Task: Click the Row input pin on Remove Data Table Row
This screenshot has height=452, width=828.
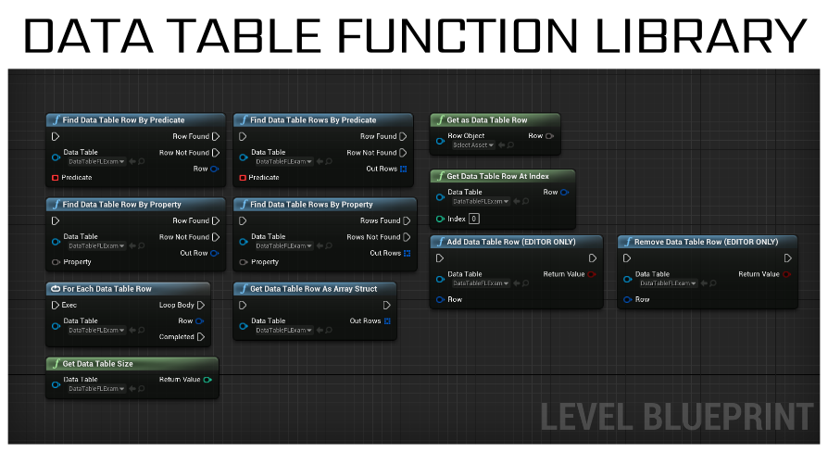Action: tap(627, 299)
